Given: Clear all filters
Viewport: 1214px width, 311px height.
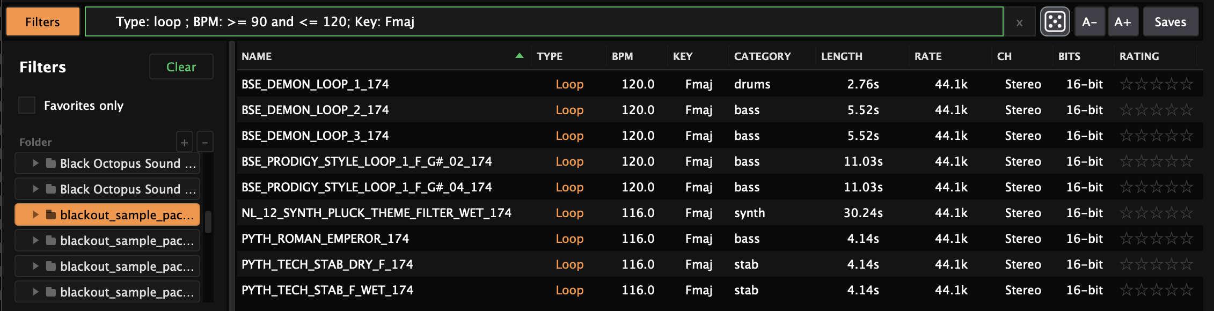Looking at the screenshot, I should pos(181,67).
